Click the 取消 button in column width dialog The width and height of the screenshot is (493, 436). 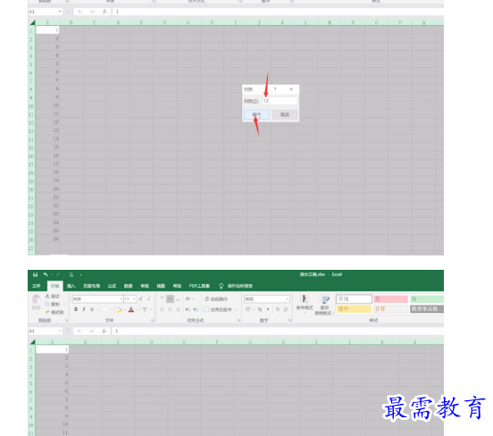[285, 114]
